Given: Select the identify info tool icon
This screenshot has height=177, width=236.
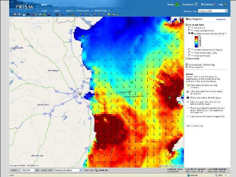Looking at the screenshot, I should [x=57, y=14].
